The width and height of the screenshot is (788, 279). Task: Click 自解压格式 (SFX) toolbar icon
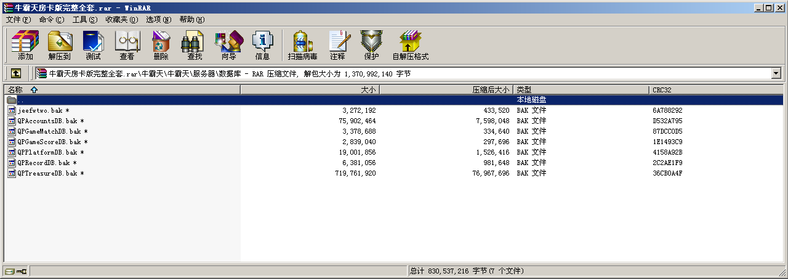(x=410, y=45)
